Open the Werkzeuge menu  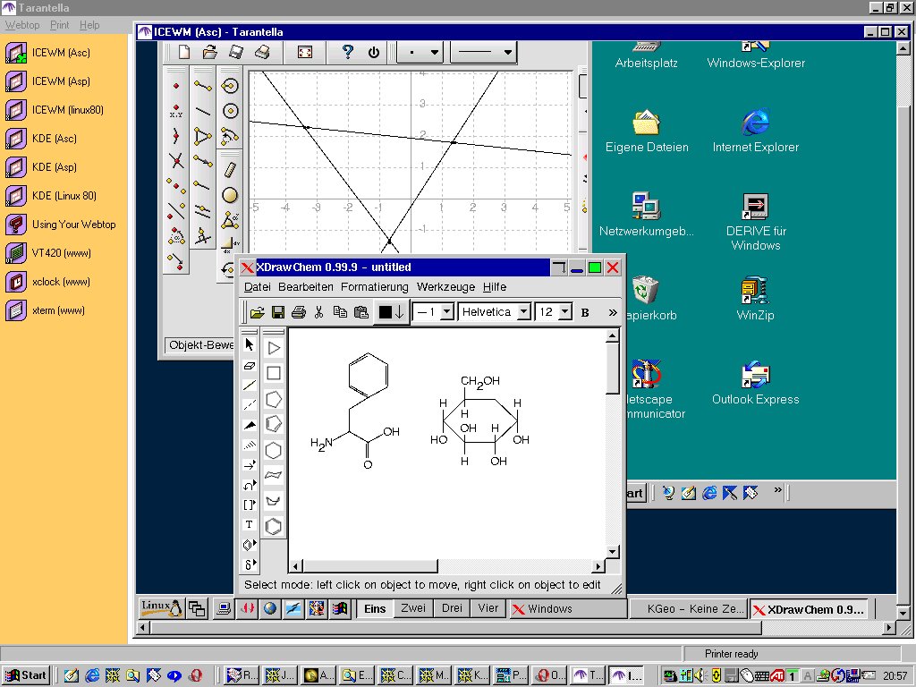click(x=445, y=287)
